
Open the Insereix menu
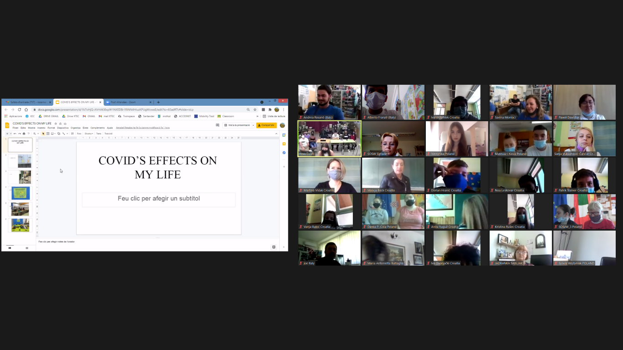pos(42,128)
